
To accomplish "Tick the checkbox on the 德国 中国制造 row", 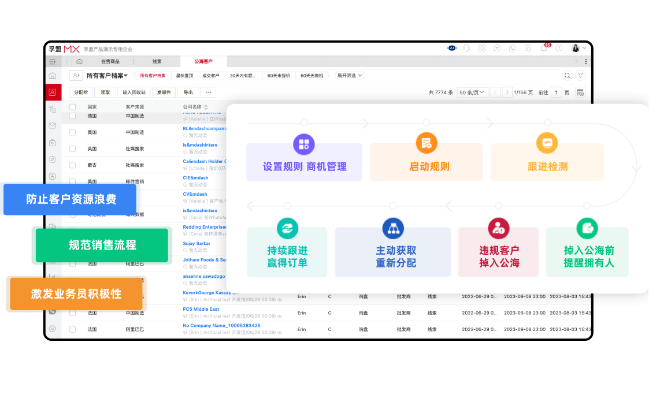I will pyautogui.click(x=72, y=116).
